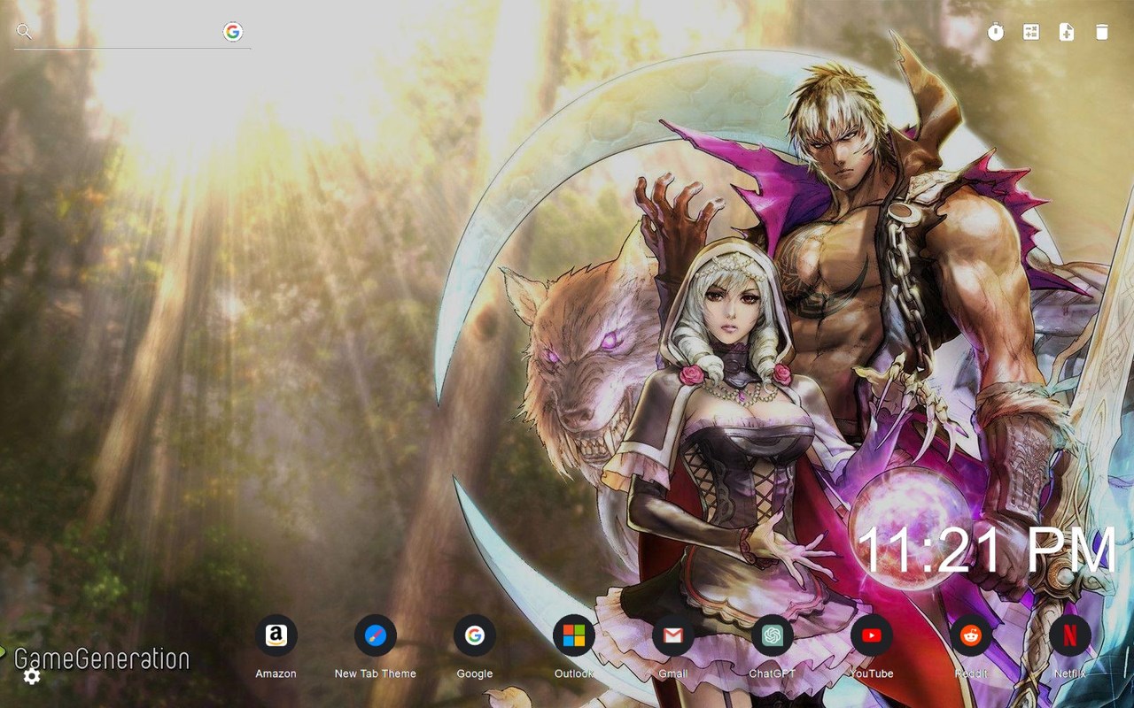Open the Amazon shortcut

(x=276, y=636)
